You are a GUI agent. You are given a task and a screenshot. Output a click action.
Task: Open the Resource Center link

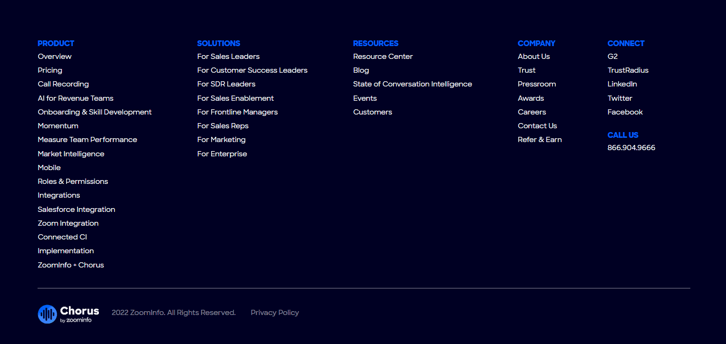(x=383, y=57)
